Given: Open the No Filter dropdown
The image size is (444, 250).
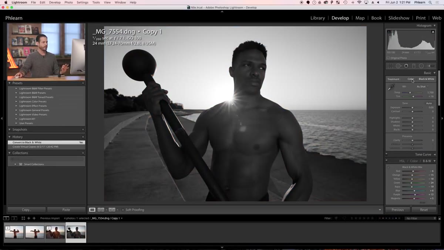Looking at the screenshot, I should coord(420,218).
